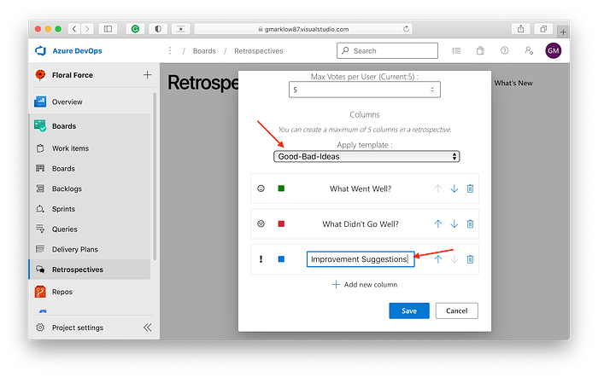
Task: Edit the What Didn't Go Well? column title
Action: pyautogui.click(x=361, y=224)
